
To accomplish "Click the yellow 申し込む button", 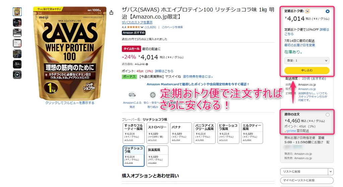I will click(x=307, y=70).
